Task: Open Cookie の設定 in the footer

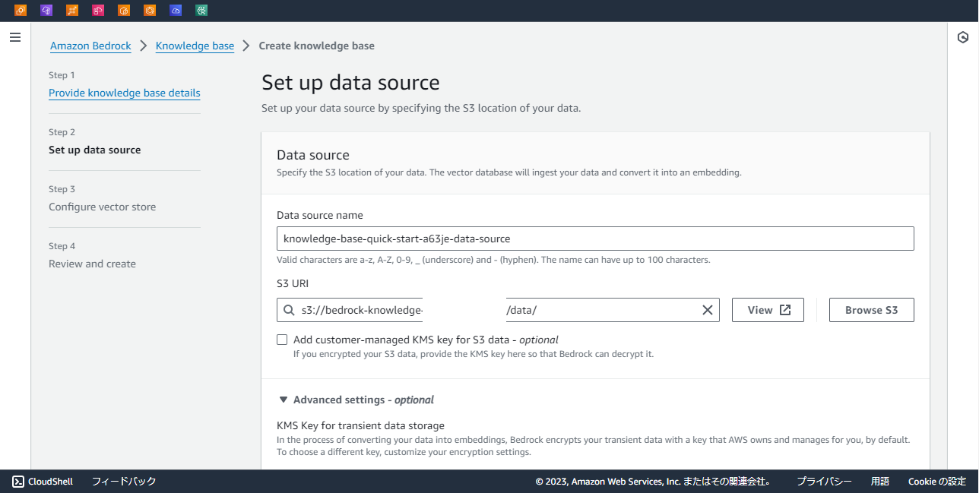Action: pos(936,481)
